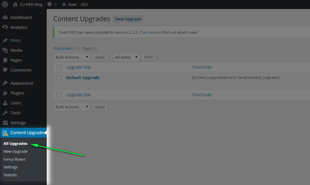
Task: Filter list by Published
Action: click(62, 48)
